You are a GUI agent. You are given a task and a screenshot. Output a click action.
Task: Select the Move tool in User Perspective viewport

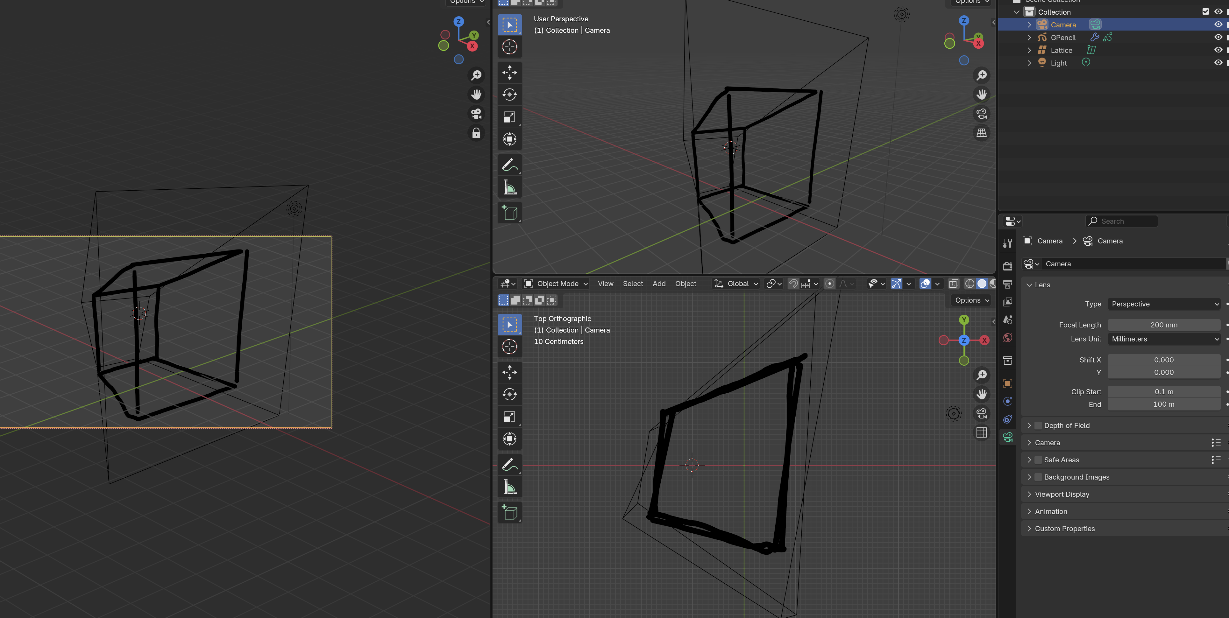click(509, 73)
